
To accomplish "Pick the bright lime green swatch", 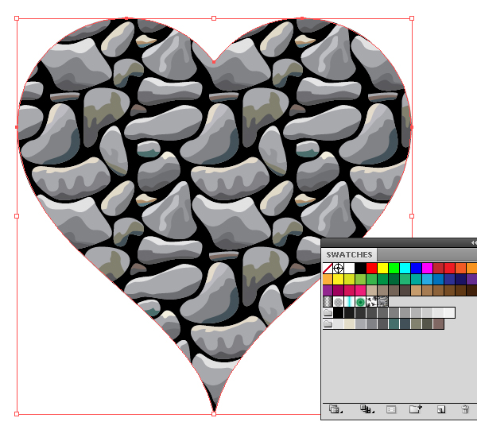I will [x=394, y=269].
